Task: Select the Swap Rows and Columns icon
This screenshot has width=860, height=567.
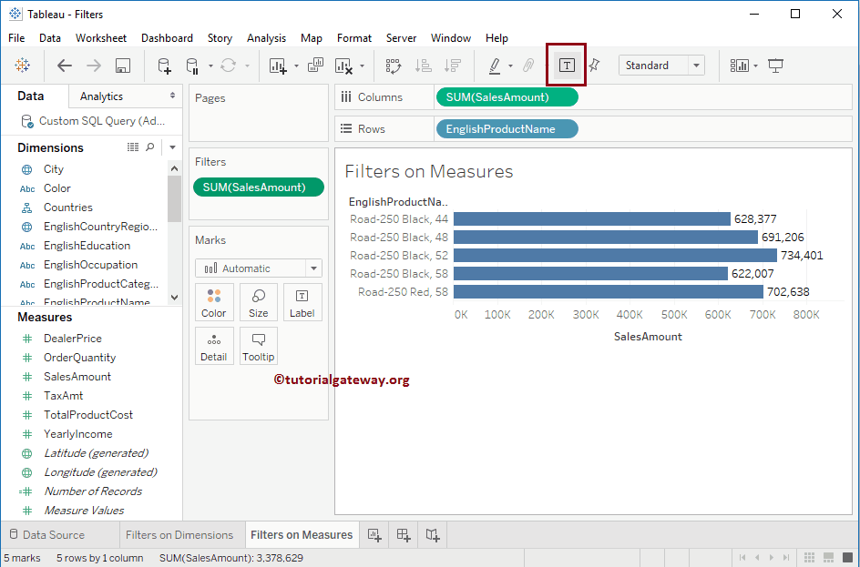Action: click(x=394, y=65)
